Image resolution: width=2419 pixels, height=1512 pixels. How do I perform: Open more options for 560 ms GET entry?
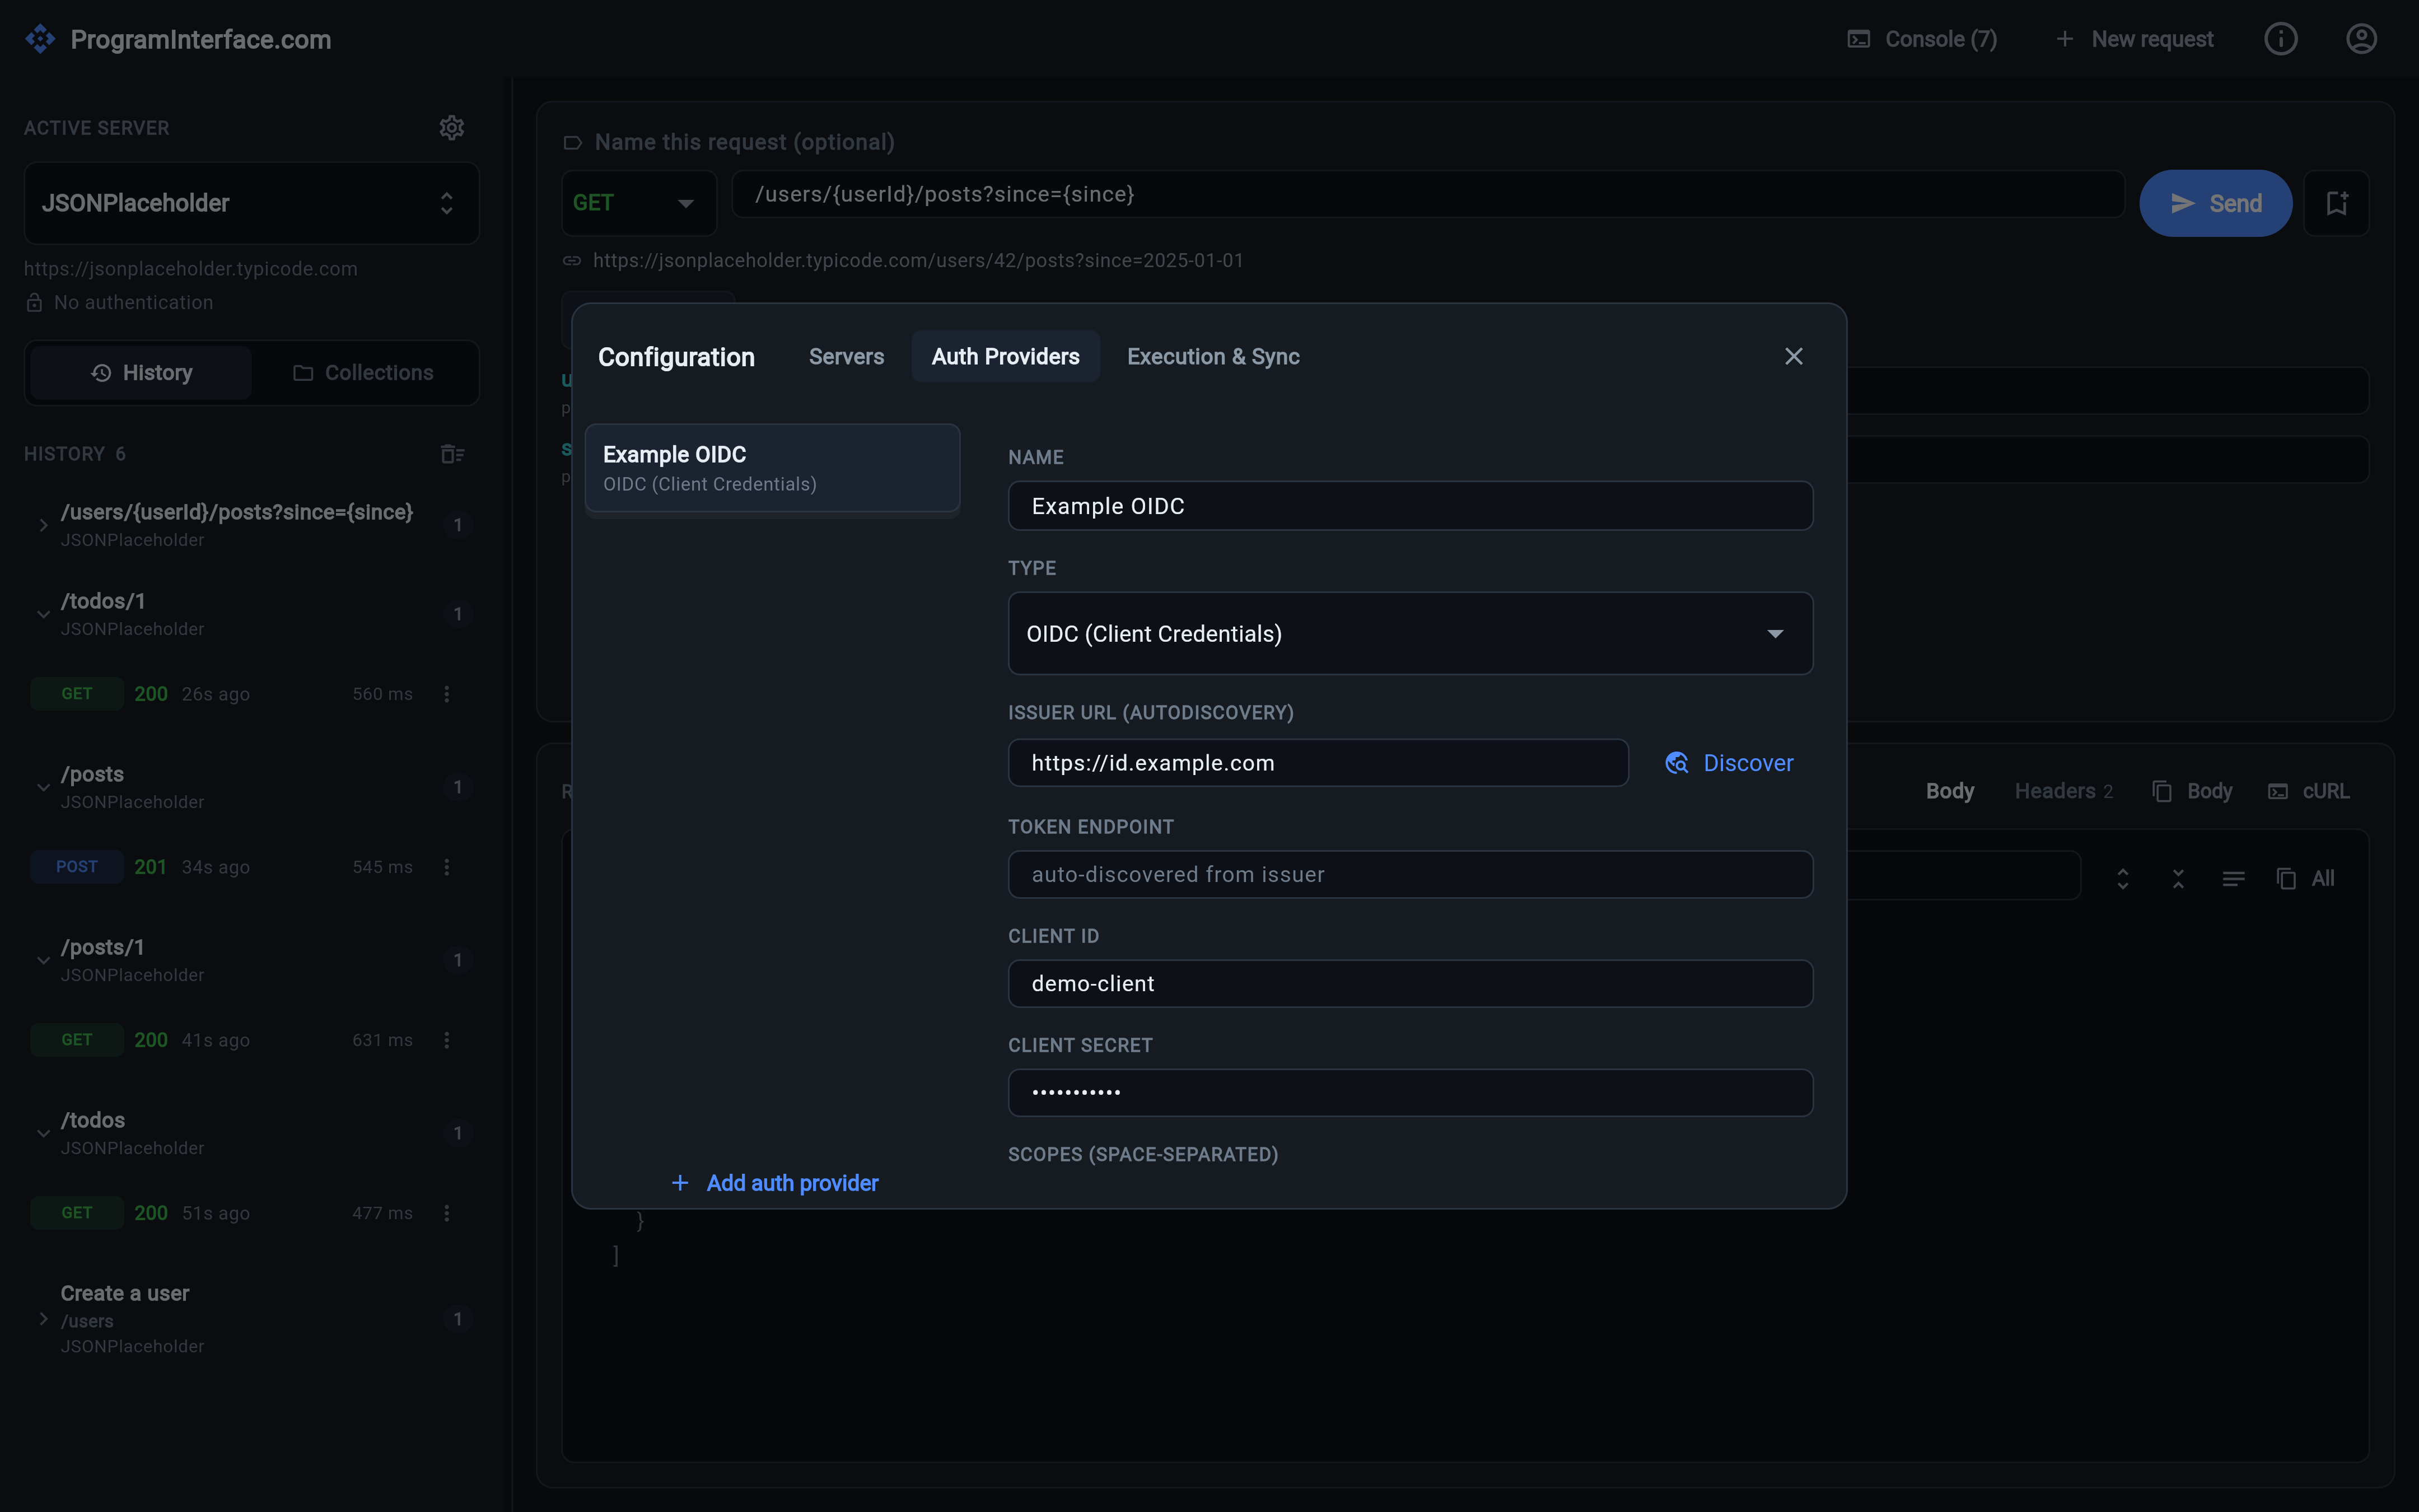pos(447,694)
